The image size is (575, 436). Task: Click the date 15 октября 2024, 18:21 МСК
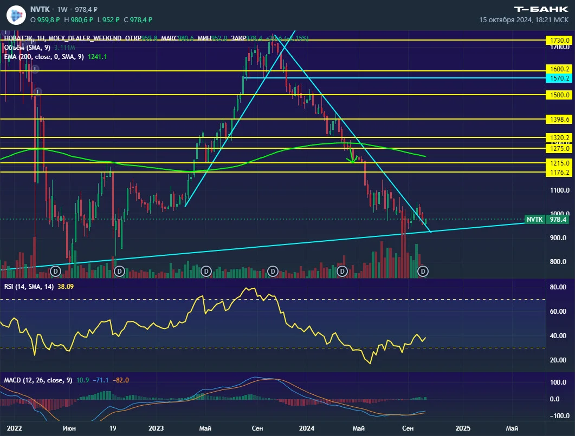click(524, 20)
